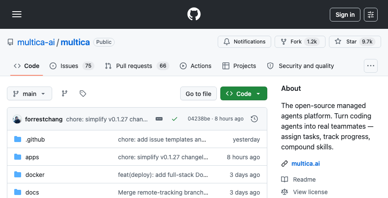Switch to the Code tab
The height and width of the screenshot is (198, 388).
tap(26, 66)
